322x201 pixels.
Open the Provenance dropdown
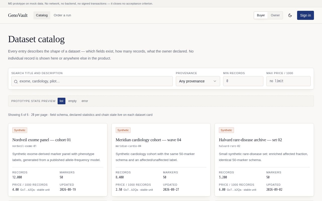pos(198,81)
